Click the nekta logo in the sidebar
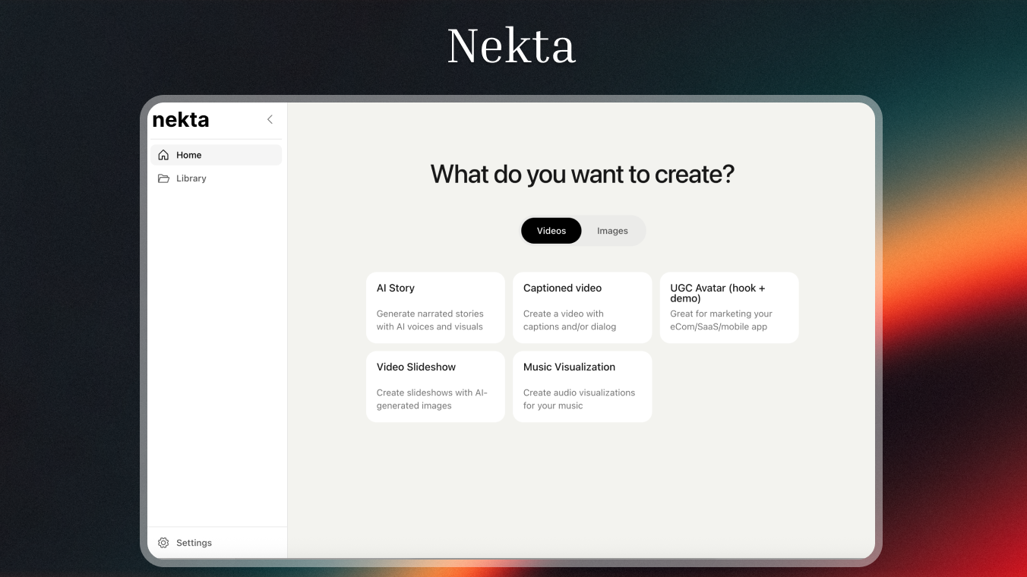Screen dimensions: 1027x577 click(x=181, y=119)
